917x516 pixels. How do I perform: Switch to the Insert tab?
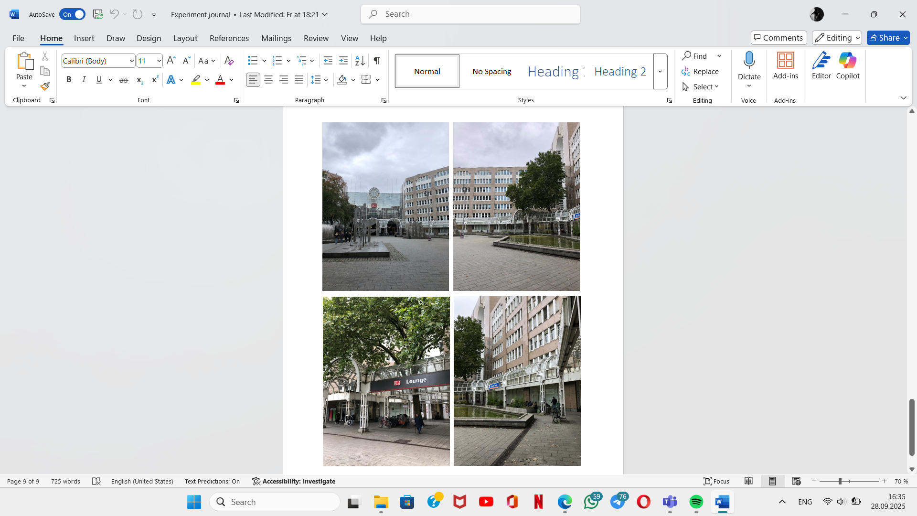tap(84, 38)
